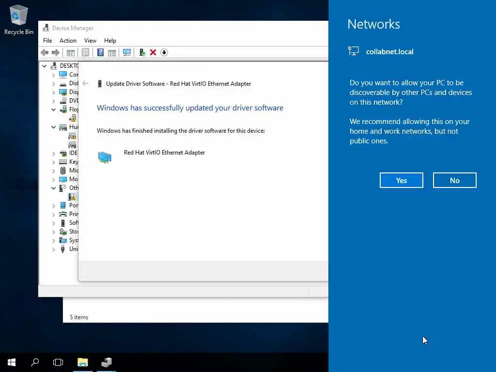Select the Mice and pointing devices icon
This screenshot has width=496, height=372.
click(x=63, y=170)
